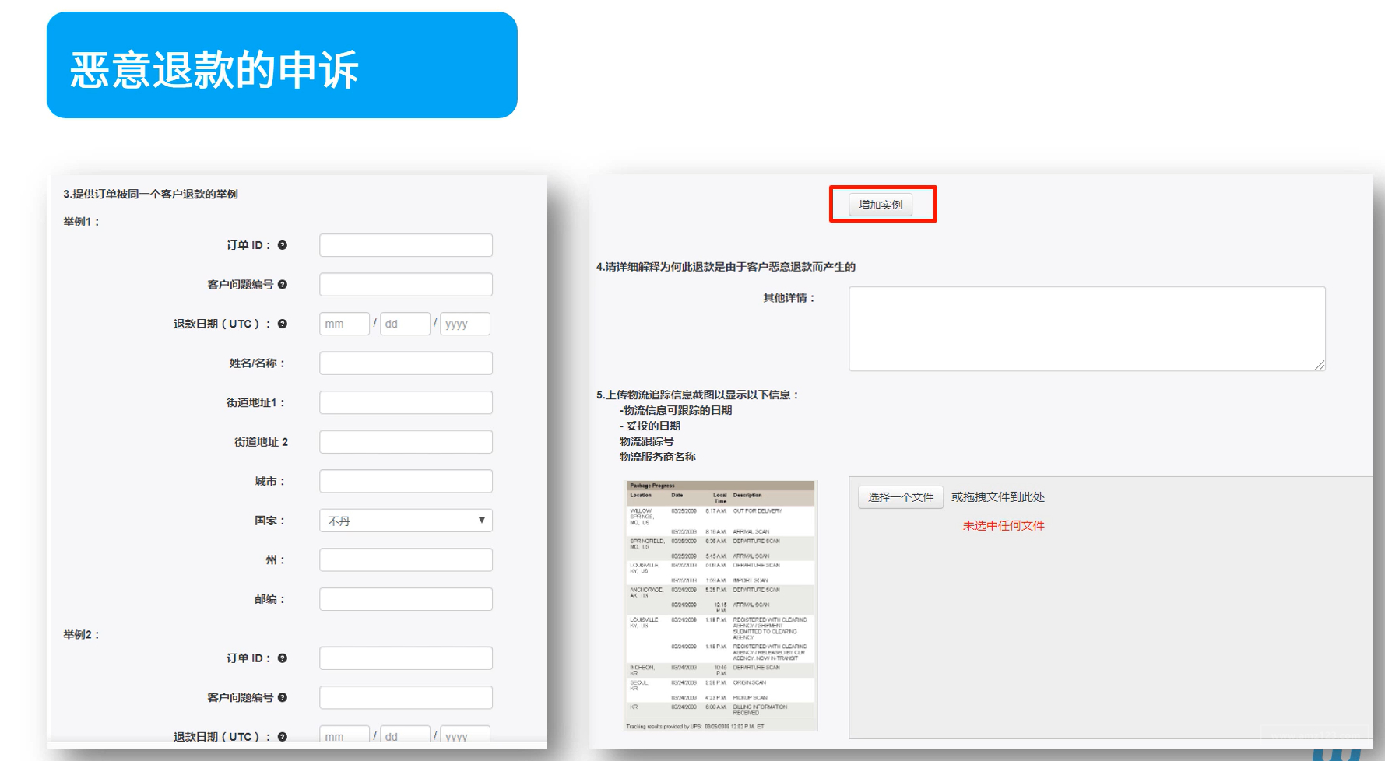
Task: Focus the 街道地址1 input field
Action: [406, 402]
